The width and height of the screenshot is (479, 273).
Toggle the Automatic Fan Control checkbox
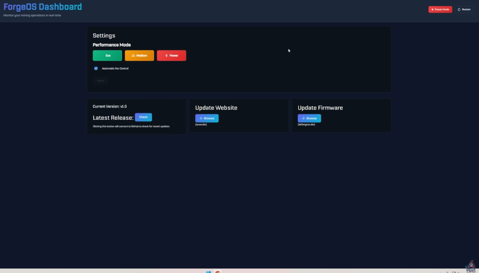click(96, 68)
